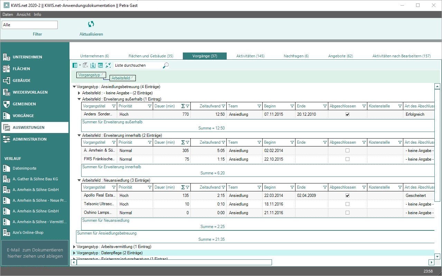The image size is (442, 276).
Task: Expand Vorgangstyp Arbeitsvermittlung group
Action: point(74,247)
